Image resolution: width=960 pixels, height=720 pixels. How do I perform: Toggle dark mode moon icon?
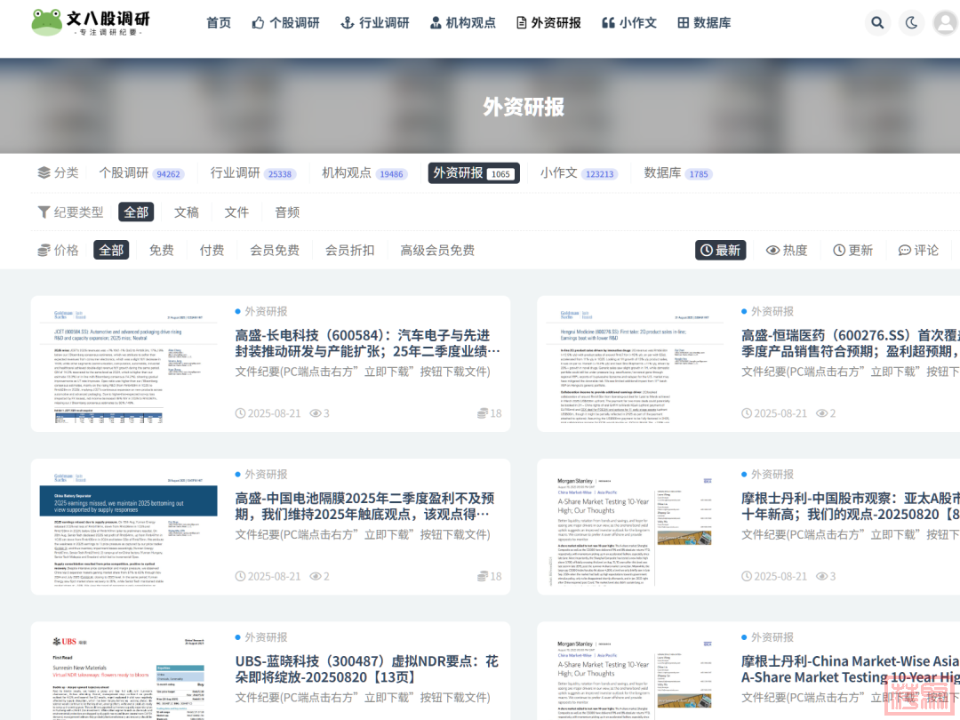(x=911, y=23)
